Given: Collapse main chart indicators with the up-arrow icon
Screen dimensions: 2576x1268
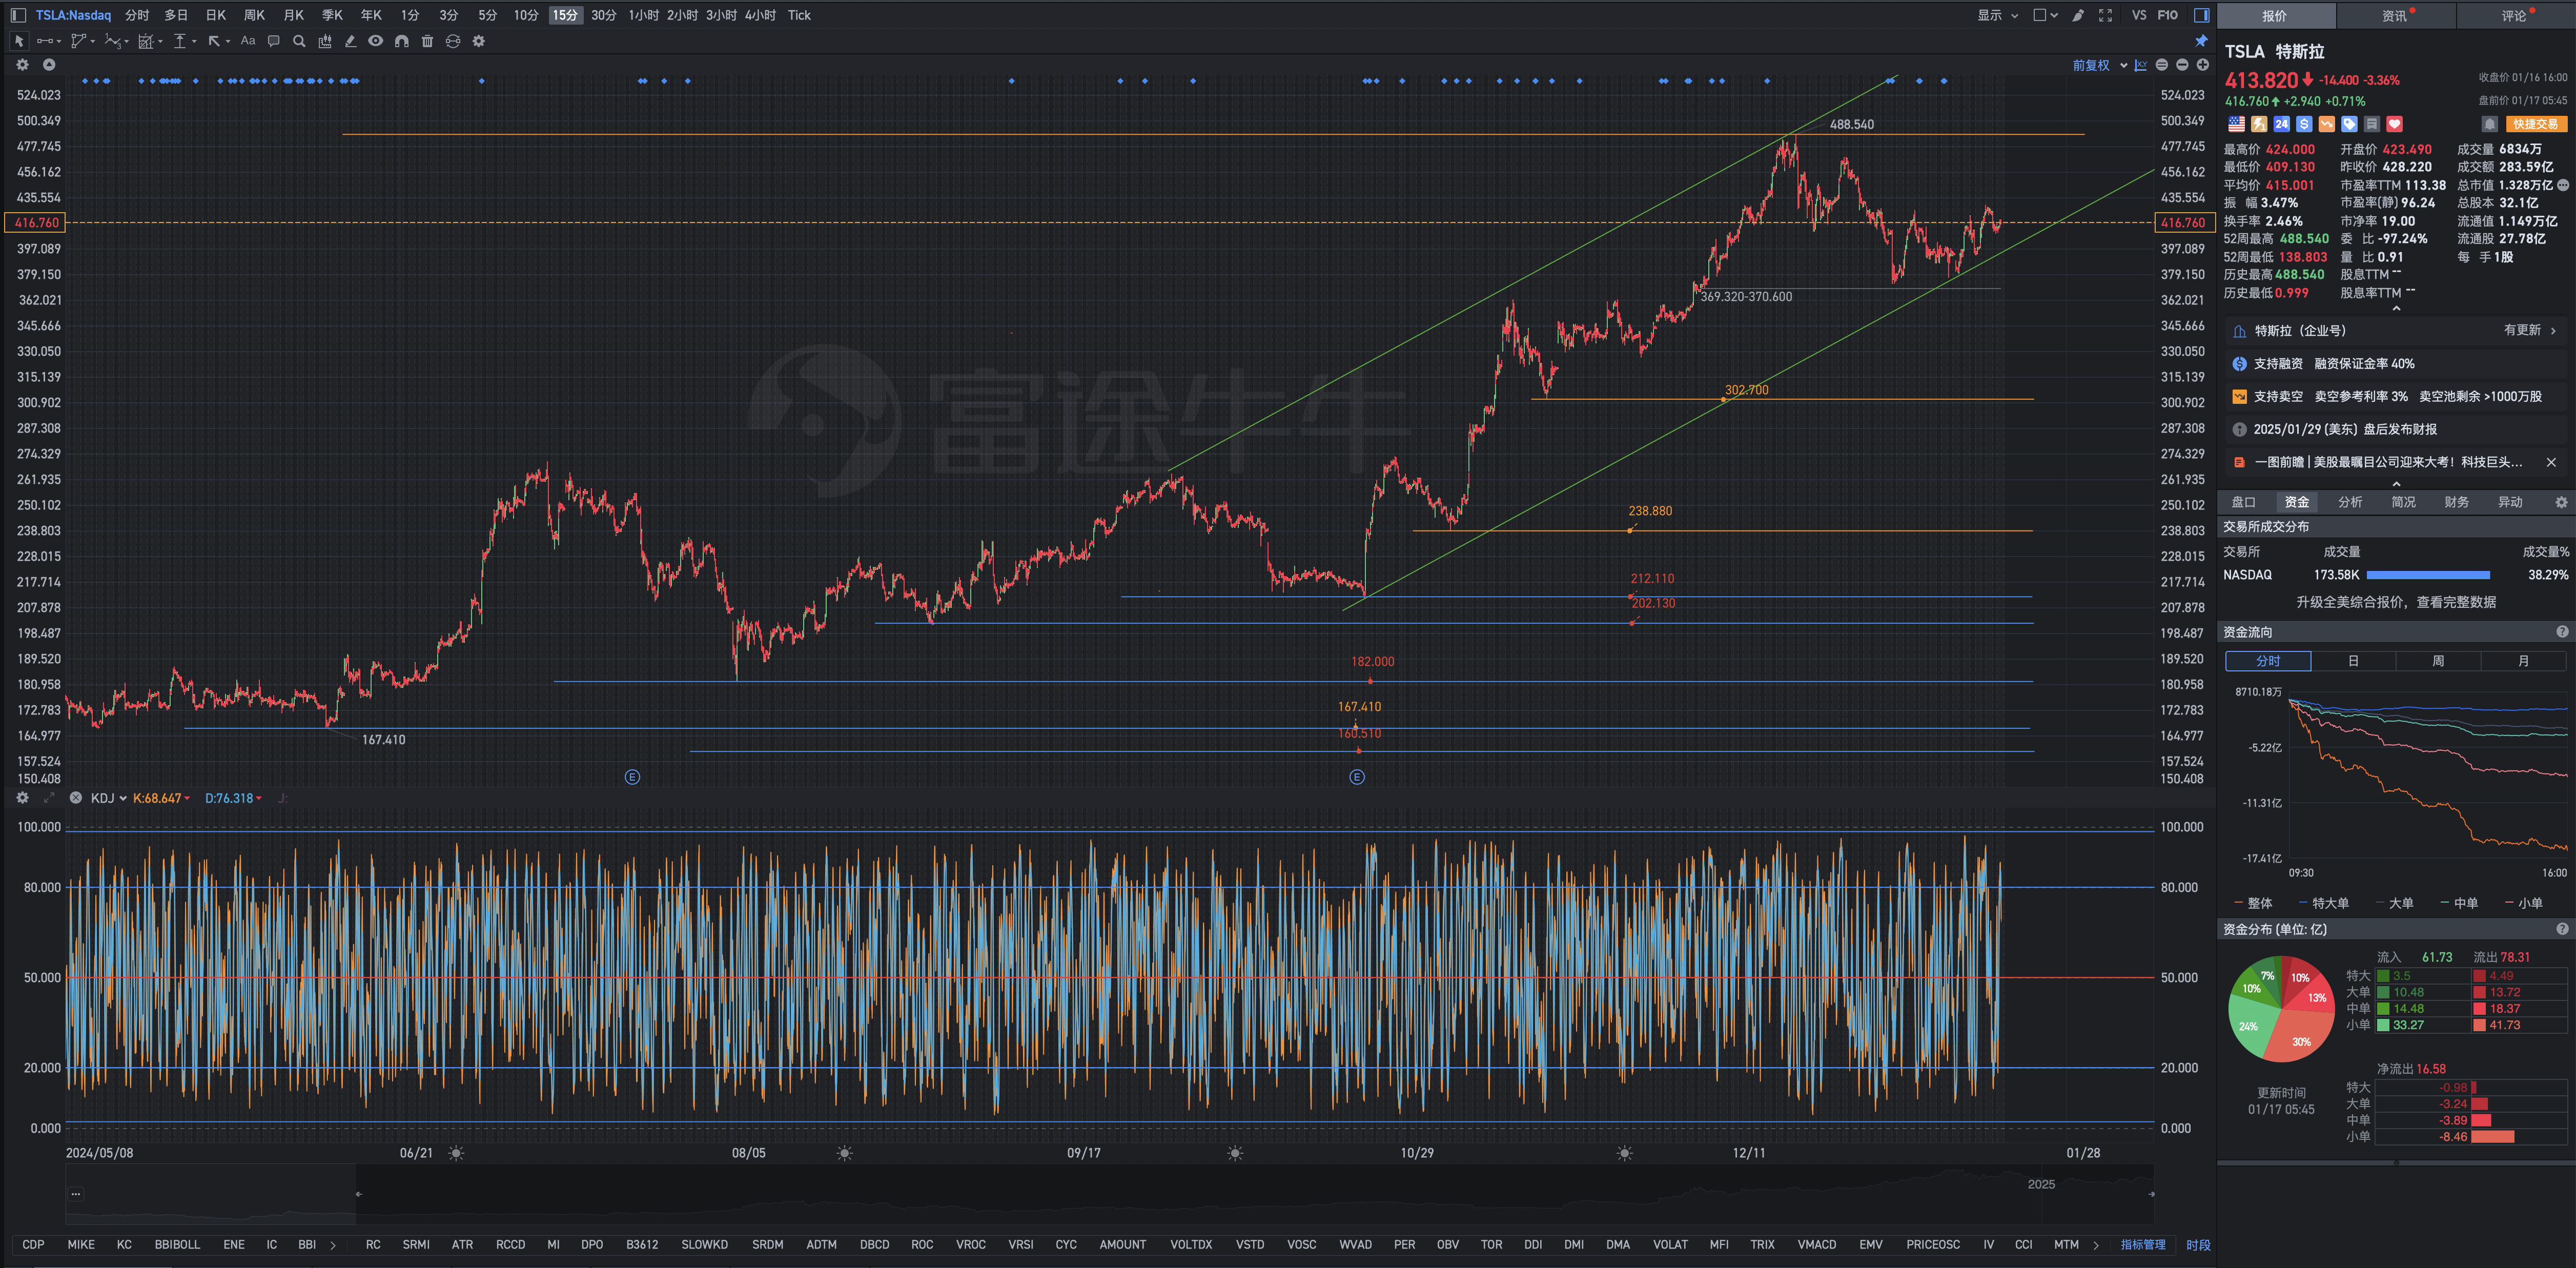Looking at the screenshot, I should pyautogui.click(x=49, y=65).
